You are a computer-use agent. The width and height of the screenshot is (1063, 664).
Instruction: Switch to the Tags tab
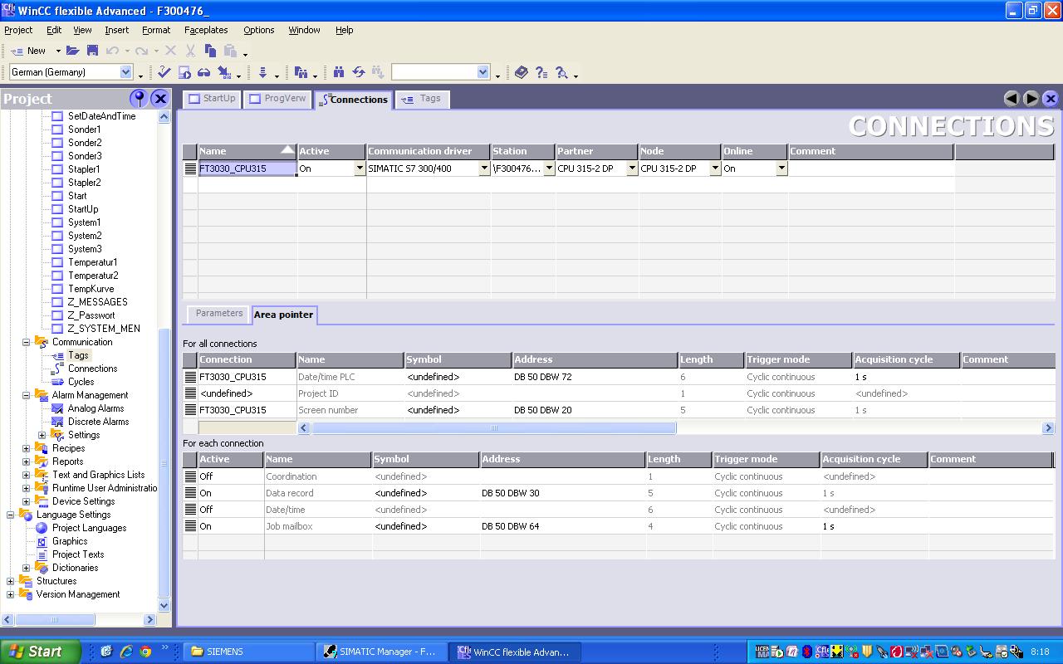pyautogui.click(x=422, y=99)
